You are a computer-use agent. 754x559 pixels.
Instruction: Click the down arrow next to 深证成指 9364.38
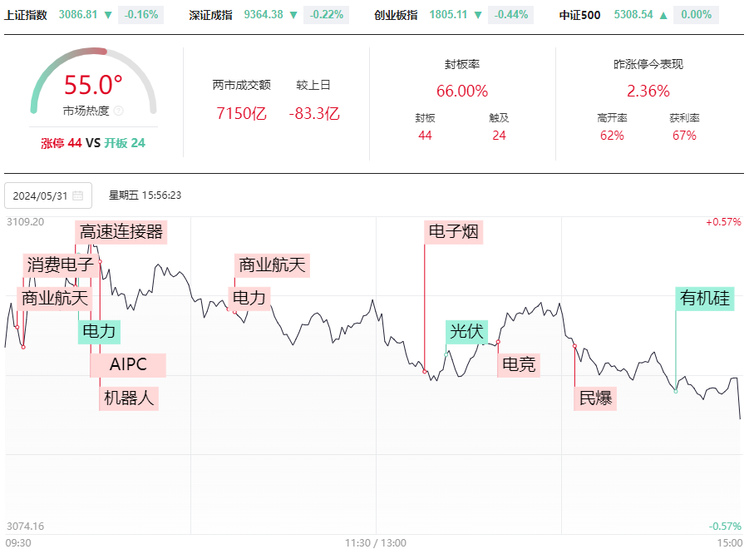pos(293,14)
